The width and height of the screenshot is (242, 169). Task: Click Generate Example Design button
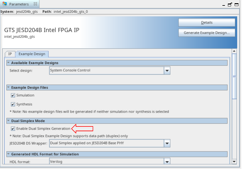(207, 33)
